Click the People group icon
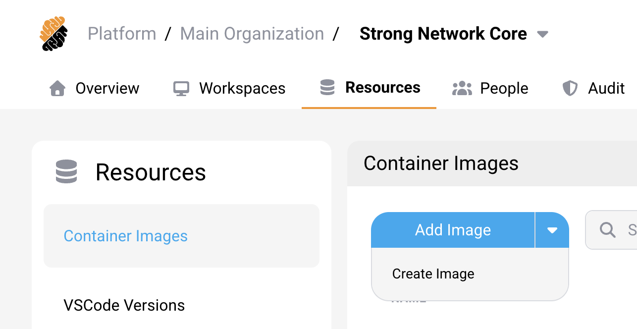Viewport: 637px width, 329px height. click(x=462, y=88)
